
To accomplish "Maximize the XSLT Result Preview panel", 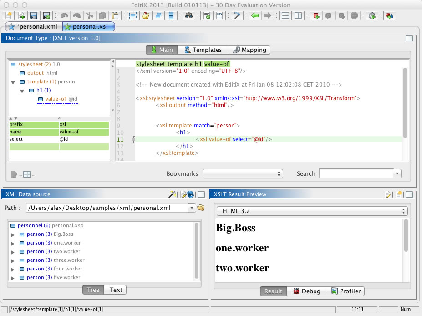I will 409,194.
